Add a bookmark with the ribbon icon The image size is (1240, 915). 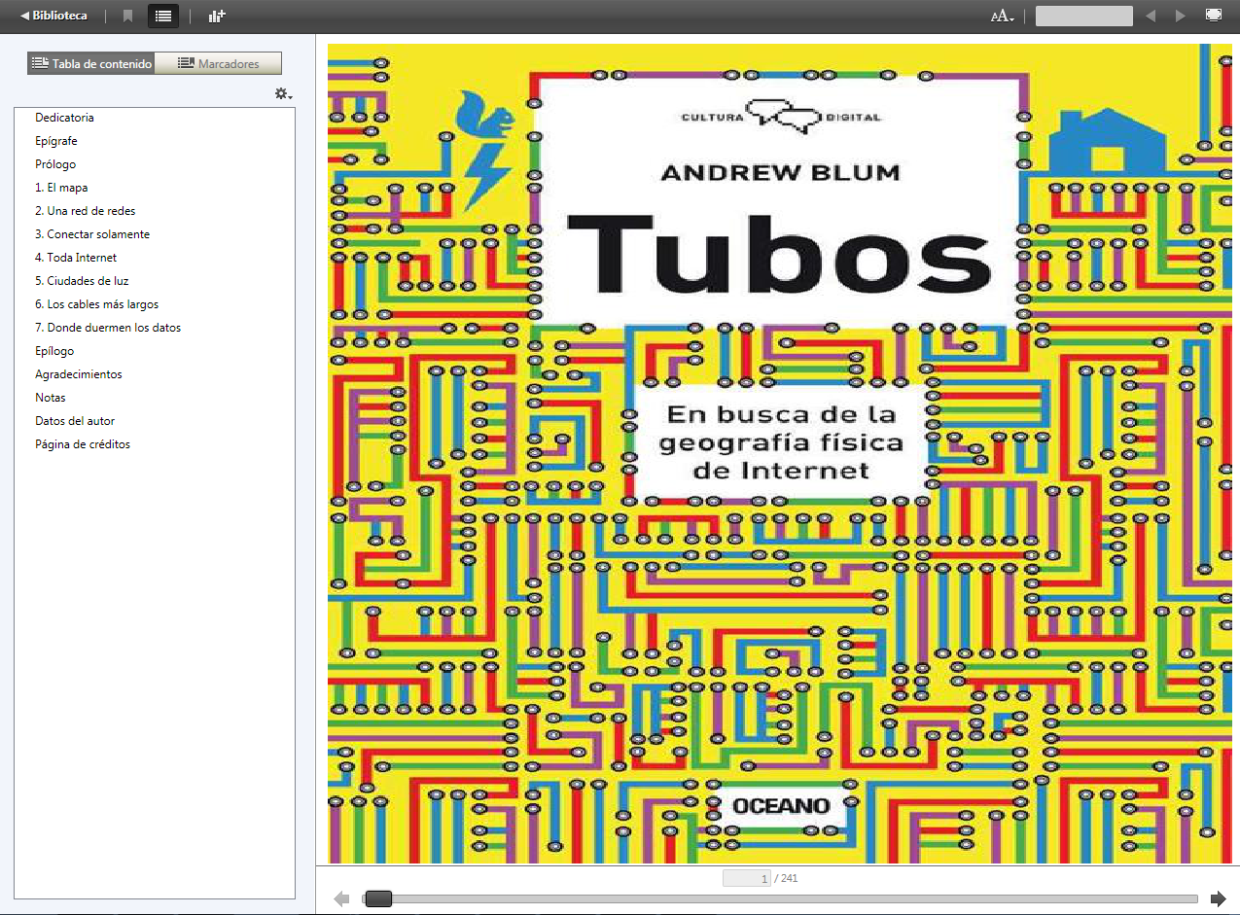[128, 16]
